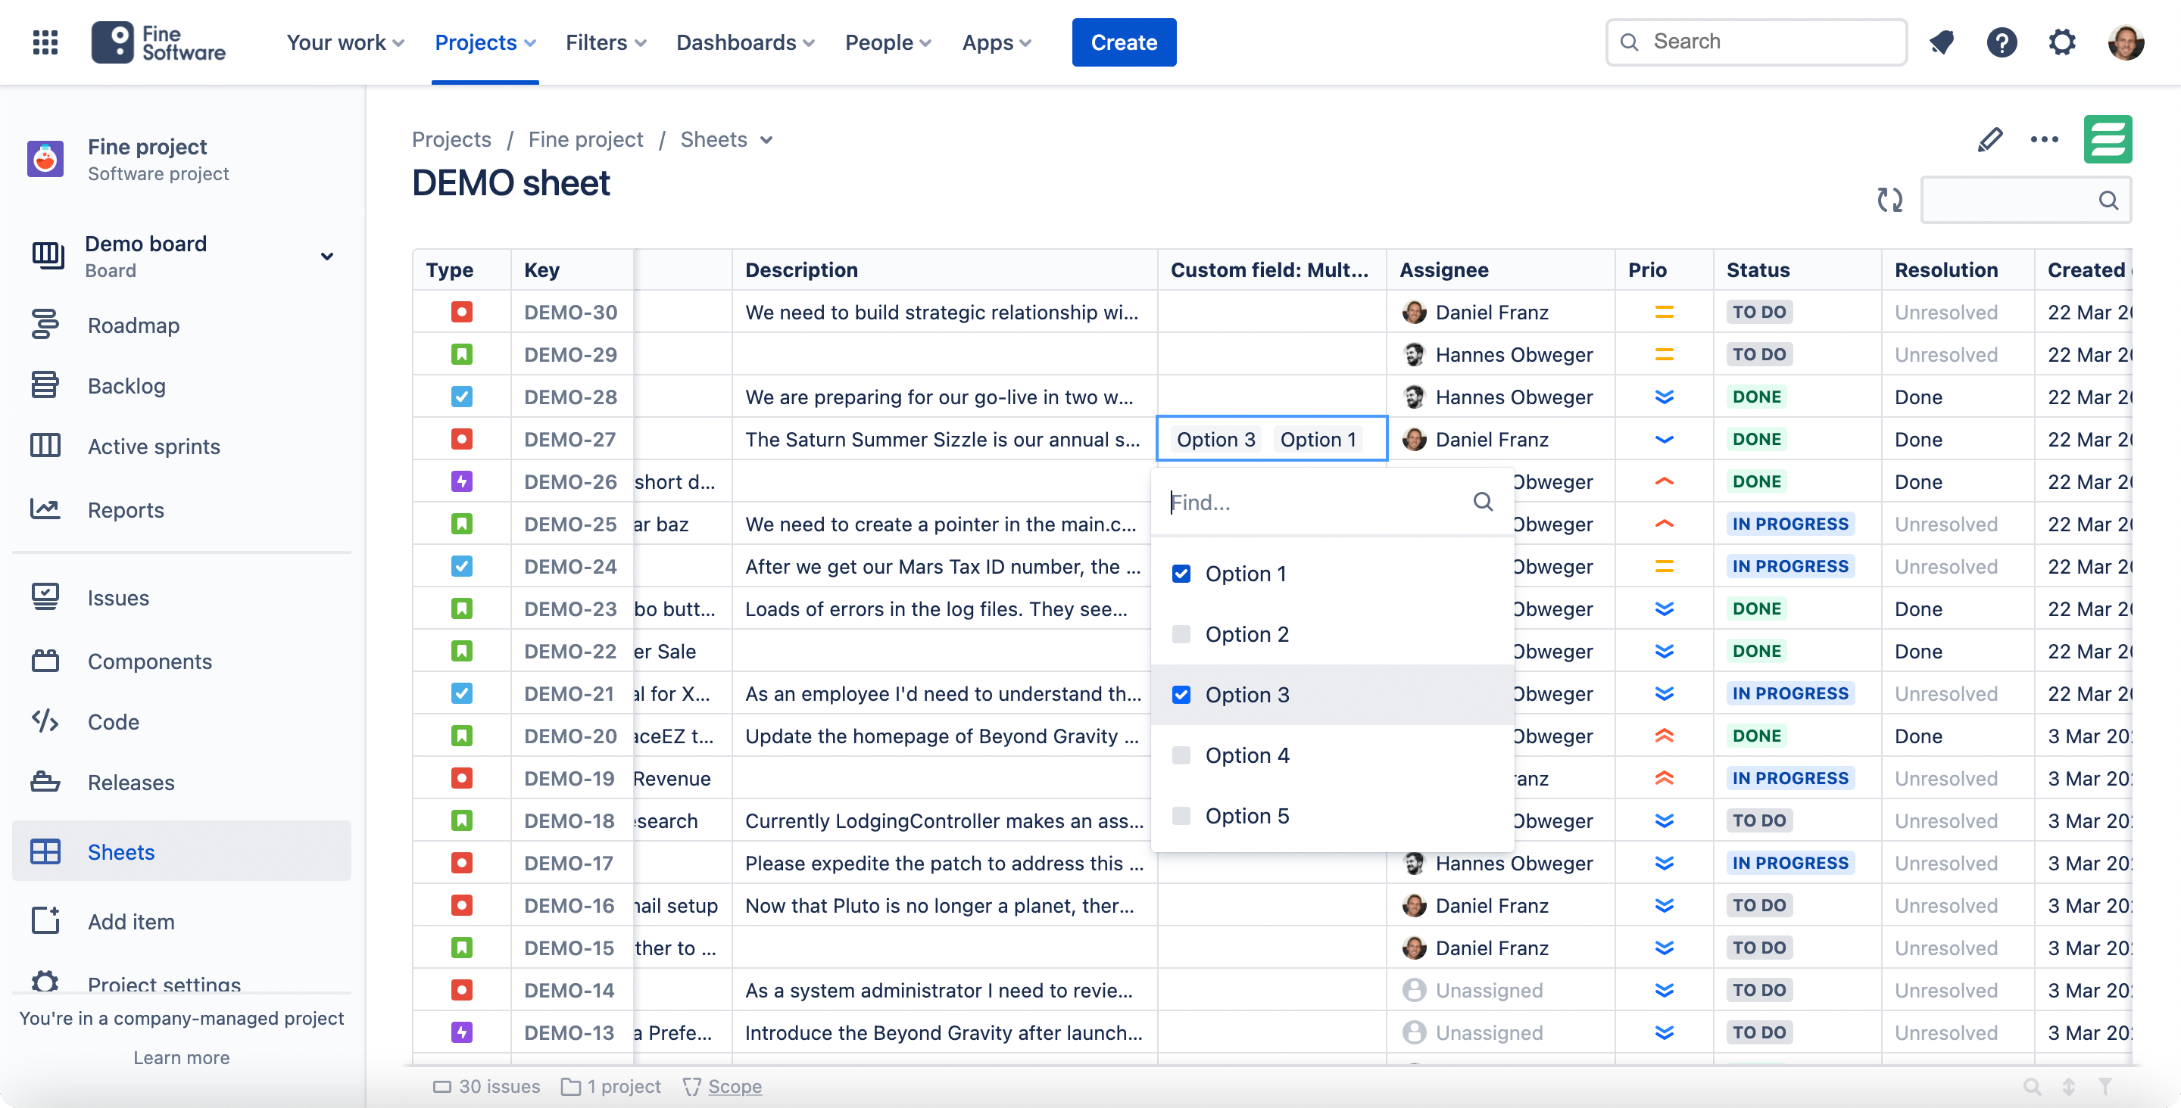The width and height of the screenshot is (2181, 1108).
Task: Click the Find input inside the dropdown
Action: pos(1312,502)
